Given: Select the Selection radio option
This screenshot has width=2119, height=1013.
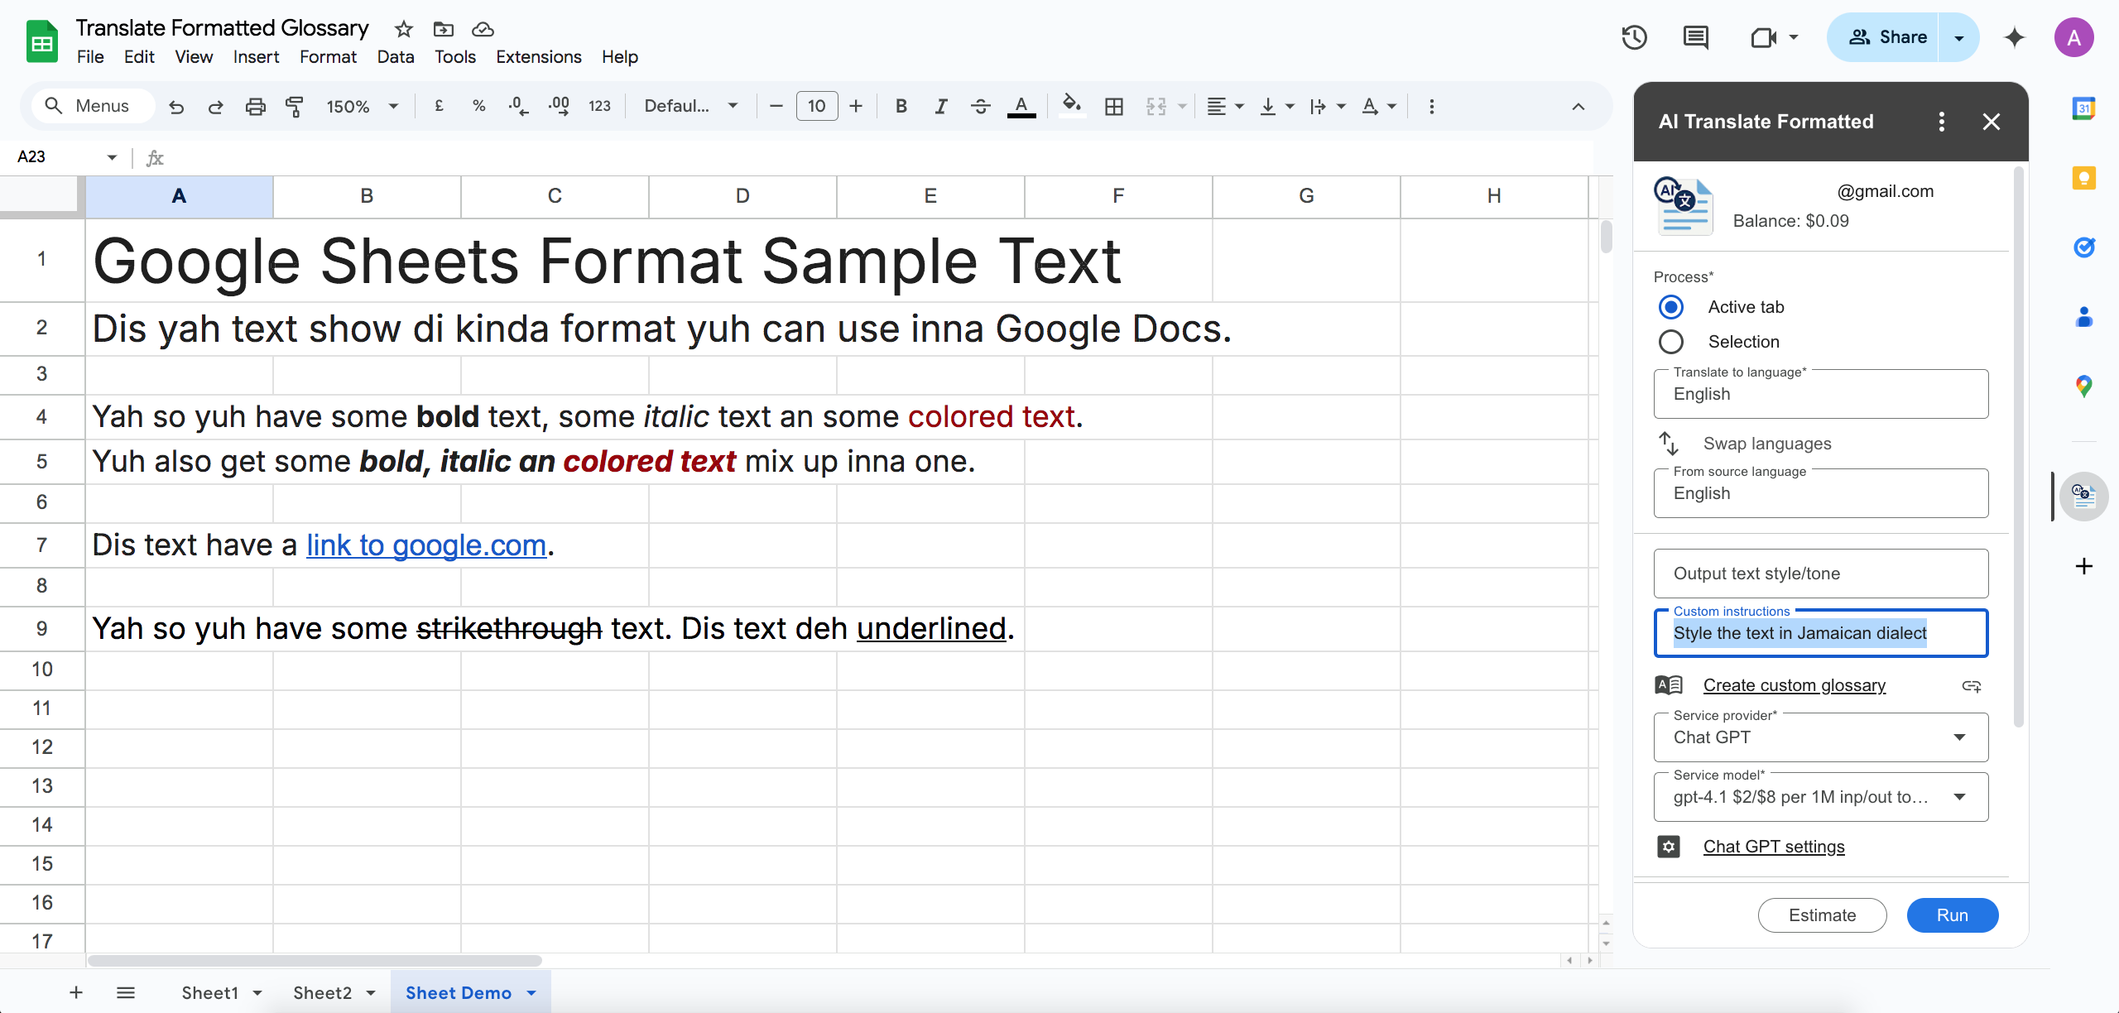Looking at the screenshot, I should [x=1671, y=342].
